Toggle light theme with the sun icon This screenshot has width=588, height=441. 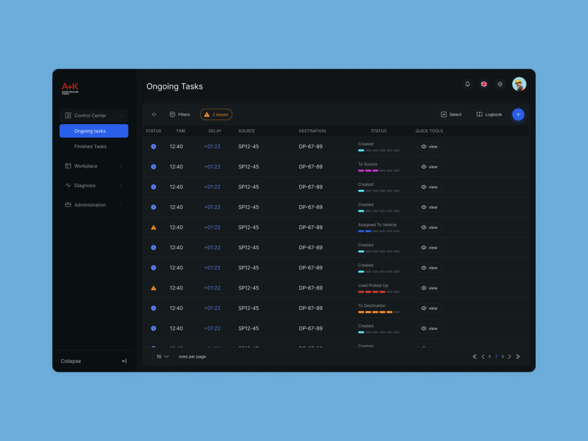[x=500, y=84]
